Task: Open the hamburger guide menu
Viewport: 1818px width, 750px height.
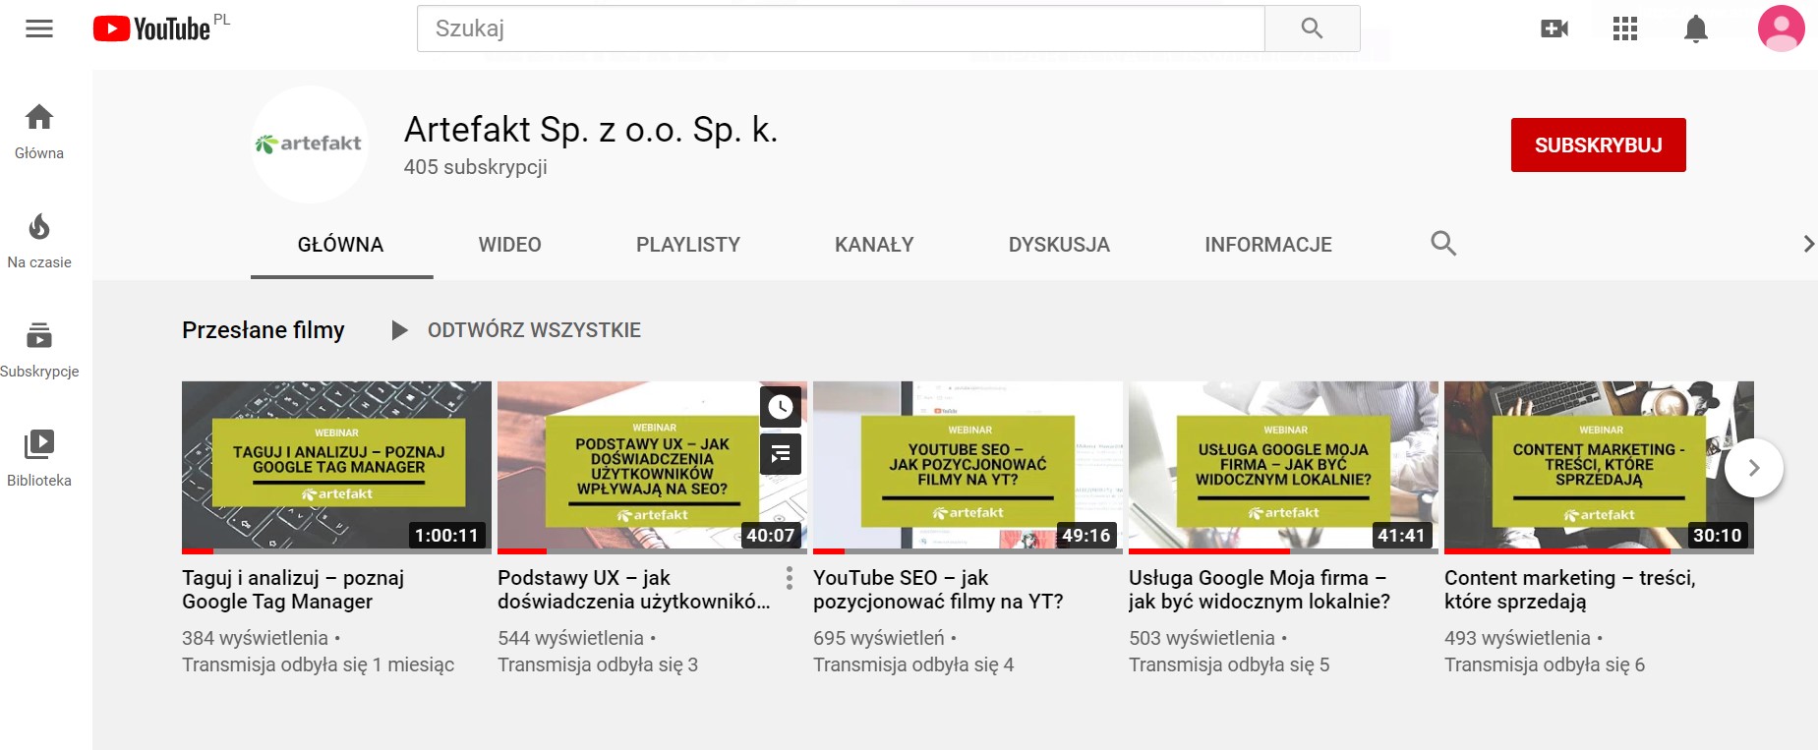Action: [x=39, y=29]
